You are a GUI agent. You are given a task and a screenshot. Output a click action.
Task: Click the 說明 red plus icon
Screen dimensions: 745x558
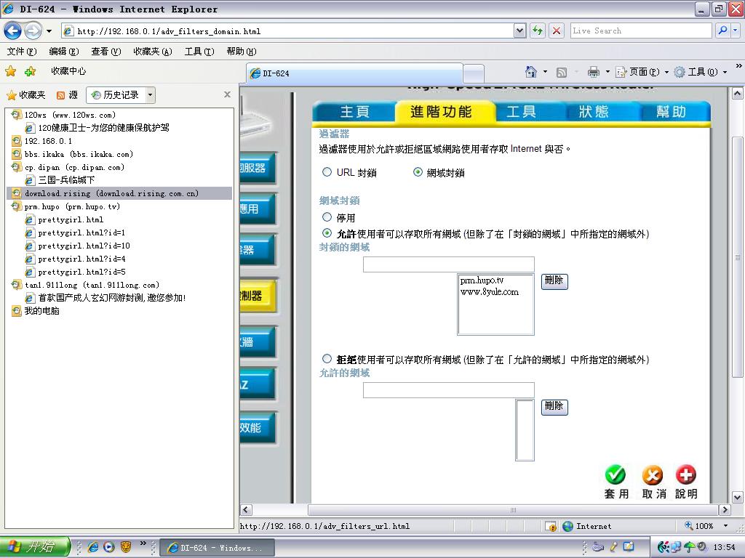pos(685,474)
